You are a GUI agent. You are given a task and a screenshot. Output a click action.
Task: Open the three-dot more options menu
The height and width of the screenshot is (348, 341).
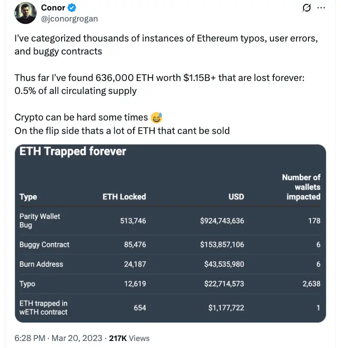pos(321,8)
